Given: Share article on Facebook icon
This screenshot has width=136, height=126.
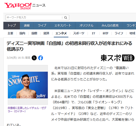Looking at the screenshot, I should coord(41,58).
